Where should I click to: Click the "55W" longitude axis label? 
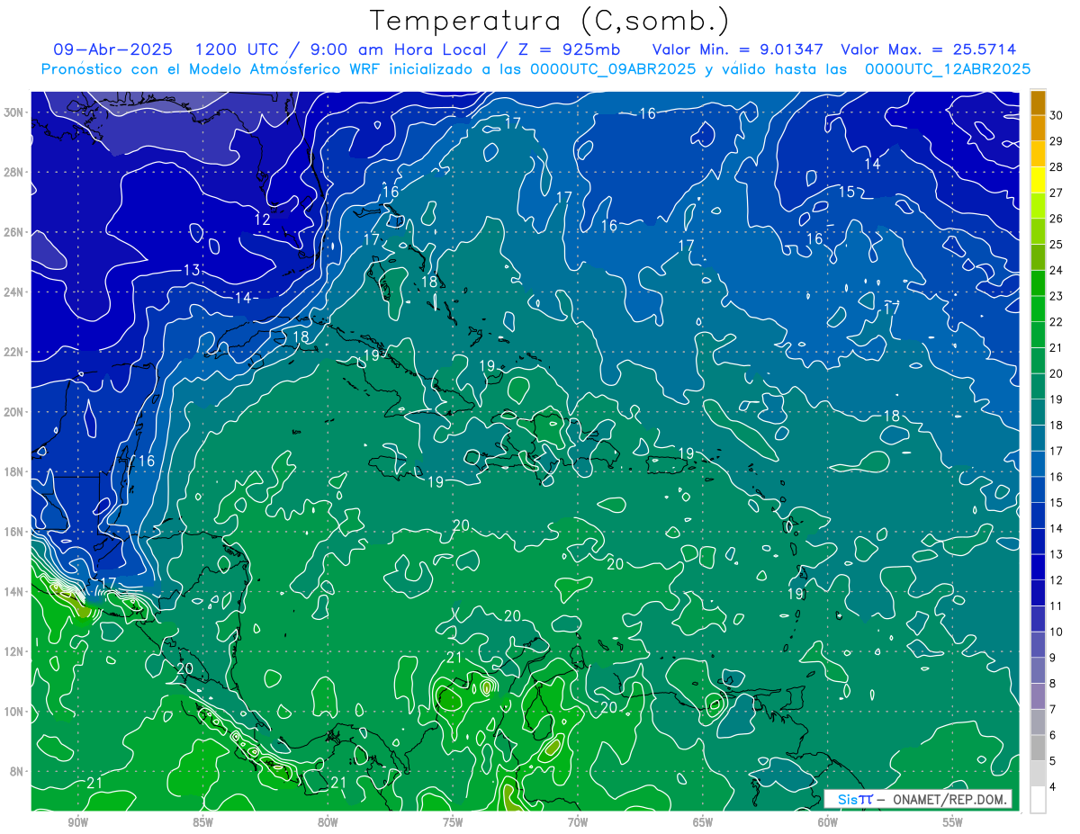[x=953, y=822]
